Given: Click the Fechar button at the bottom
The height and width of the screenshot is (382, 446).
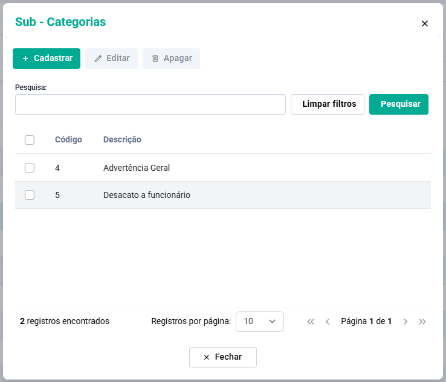Looking at the screenshot, I should (222, 357).
